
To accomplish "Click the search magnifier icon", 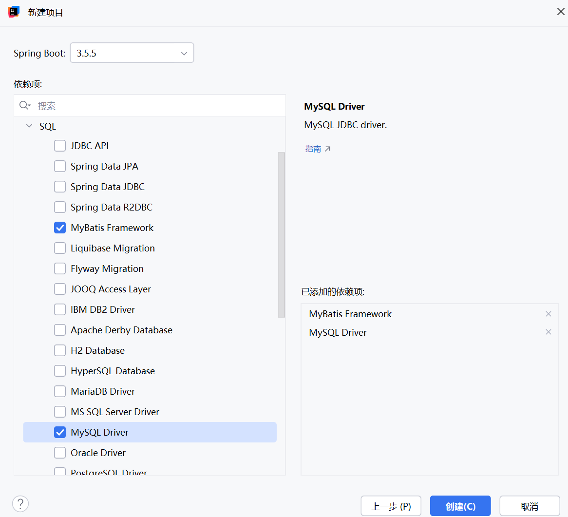I will tap(24, 106).
